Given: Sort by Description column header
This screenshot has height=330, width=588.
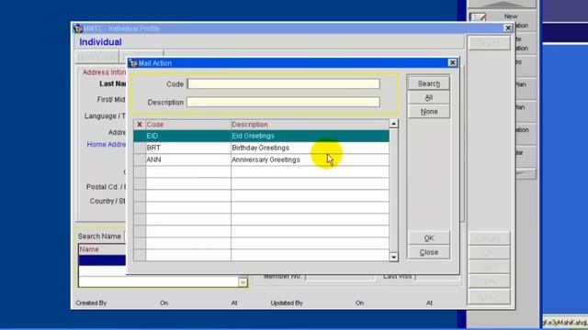Looking at the screenshot, I should click(310, 125).
